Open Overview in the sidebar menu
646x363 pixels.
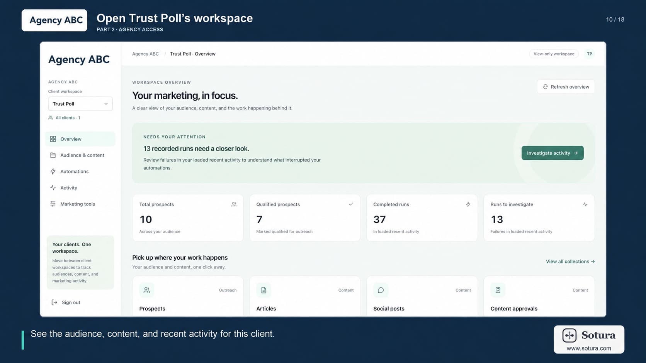coord(80,139)
